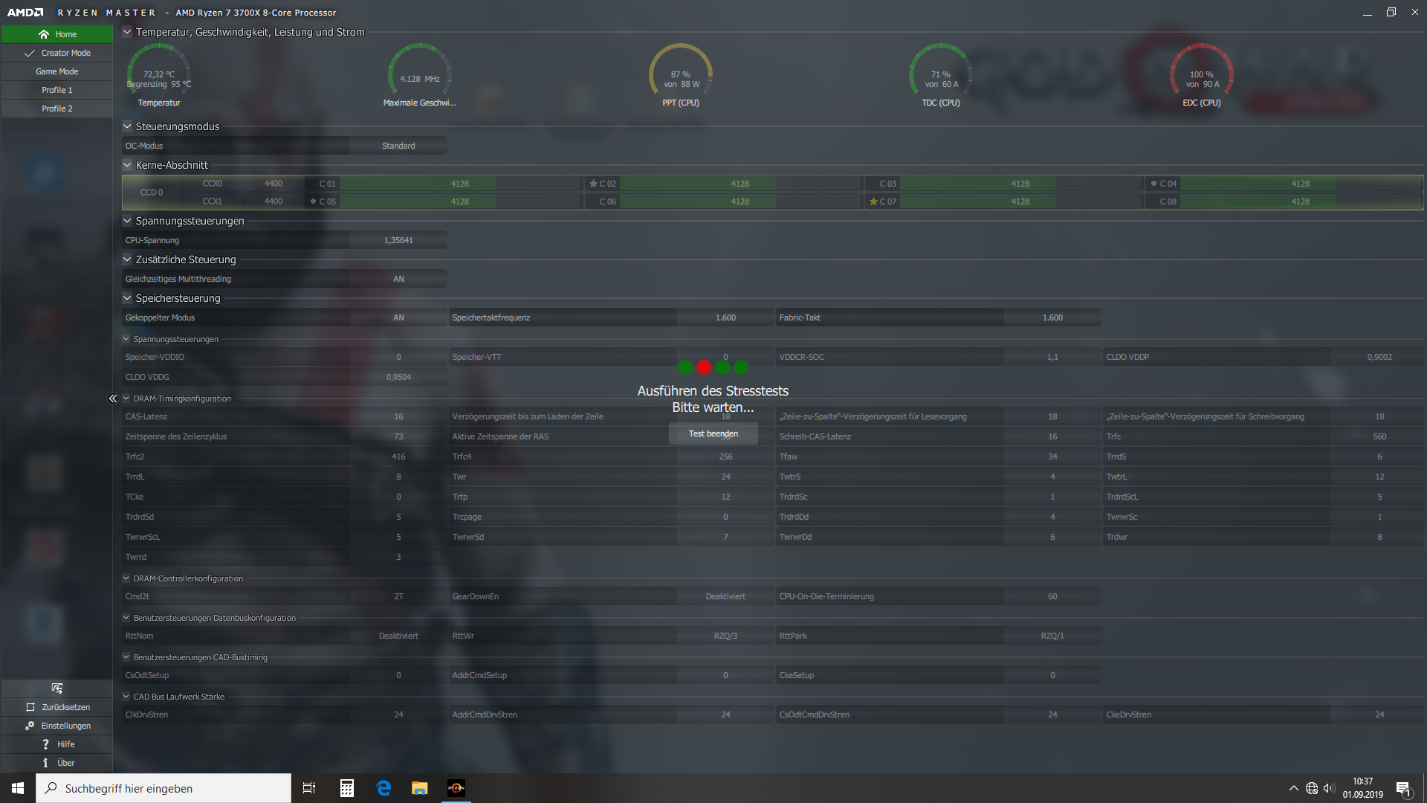Click the star icon on core C 02
The height and width of the screenshot is (803, 1427).
(x=593, y=184)
